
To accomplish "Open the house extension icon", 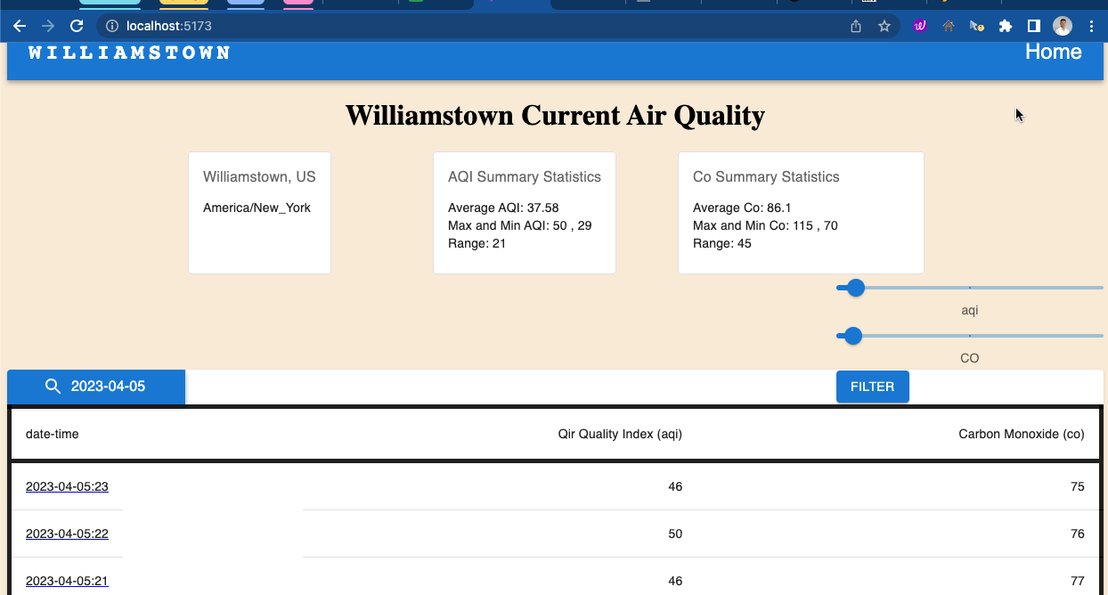I will [x=949, y=27].
